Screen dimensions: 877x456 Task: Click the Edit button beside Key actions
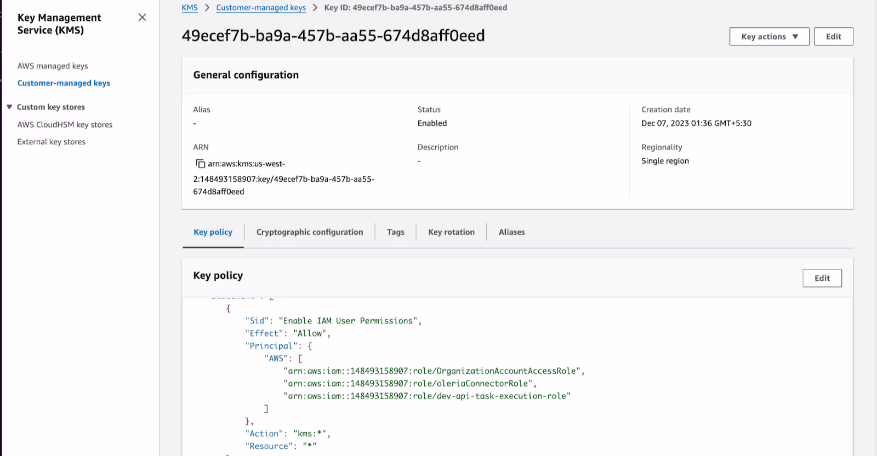tap(833, 37)
